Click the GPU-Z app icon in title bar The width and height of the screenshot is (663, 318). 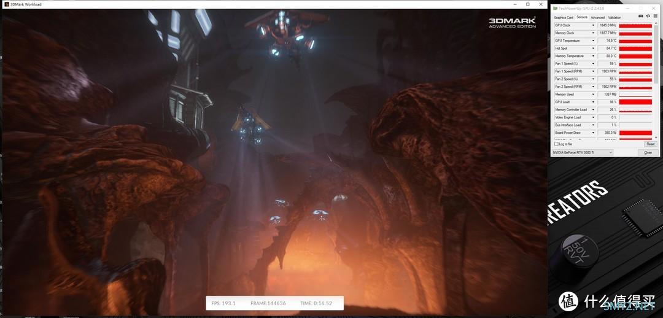pos(555,8)
